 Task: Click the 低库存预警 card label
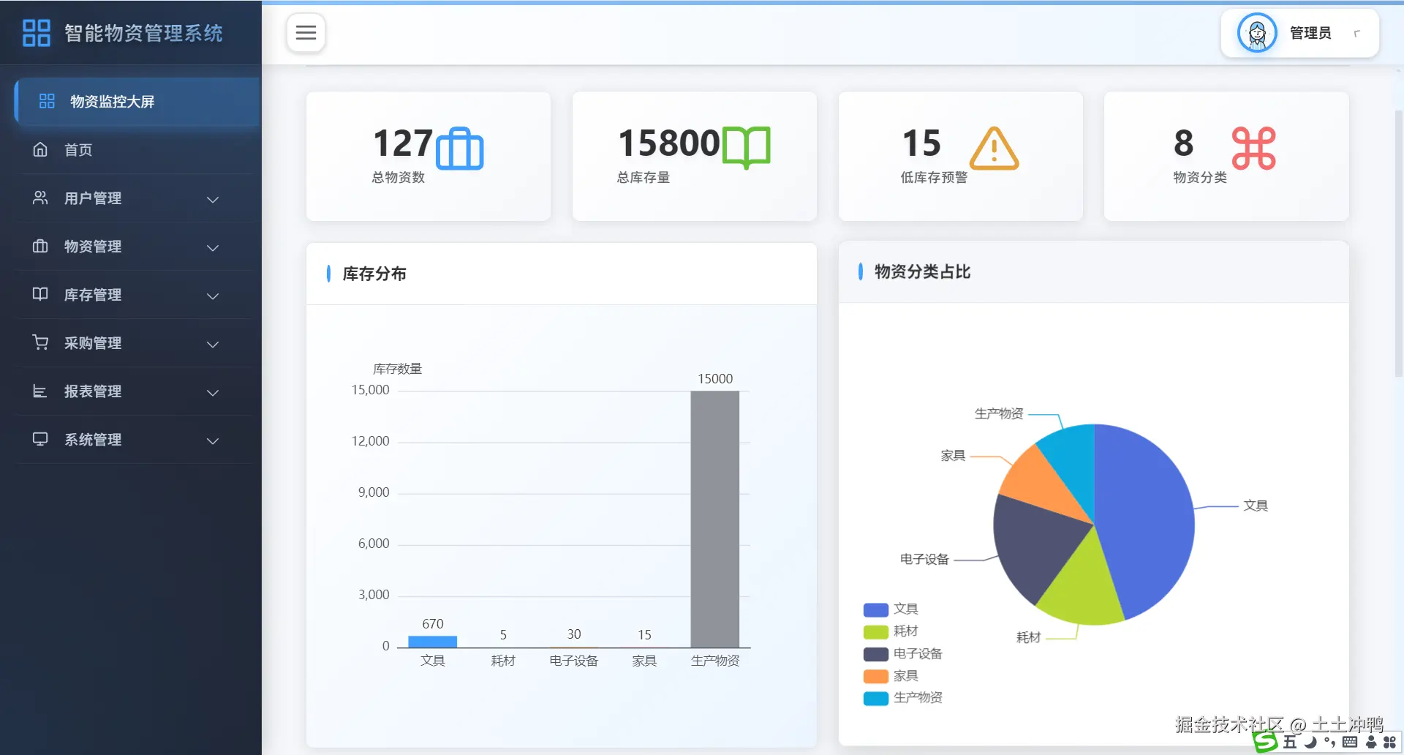[934, 178]
